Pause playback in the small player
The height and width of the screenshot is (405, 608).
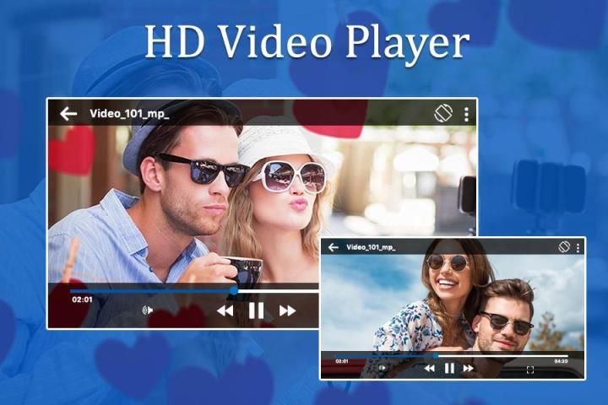449,369
